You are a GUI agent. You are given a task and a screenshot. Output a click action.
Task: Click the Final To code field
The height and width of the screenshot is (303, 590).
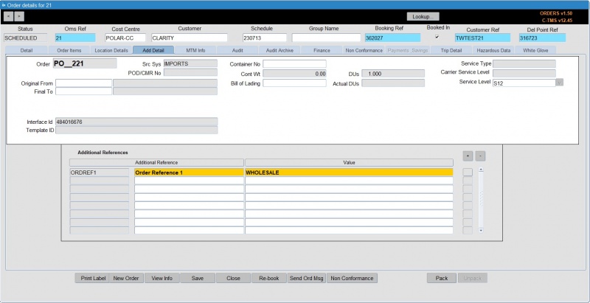click(83, 91)
